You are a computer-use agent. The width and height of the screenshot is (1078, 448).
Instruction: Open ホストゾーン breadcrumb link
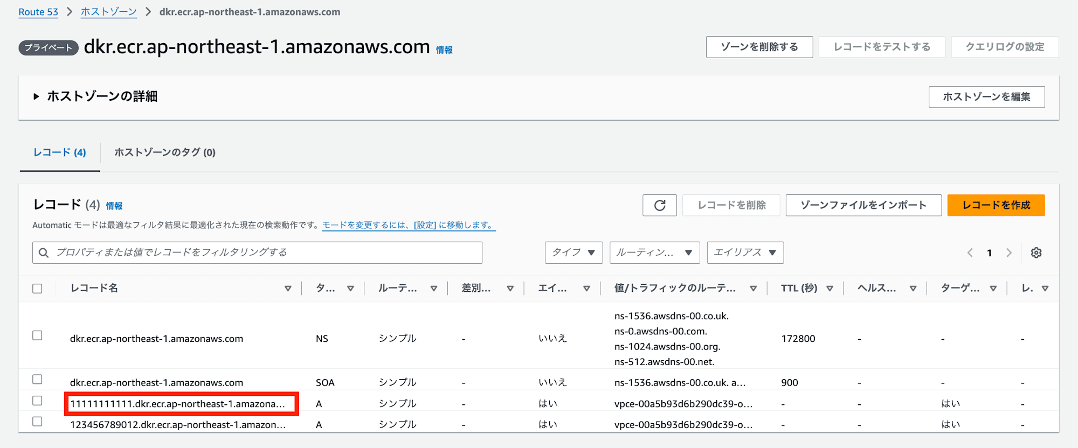pyautogui.click(x=109, y=12)
